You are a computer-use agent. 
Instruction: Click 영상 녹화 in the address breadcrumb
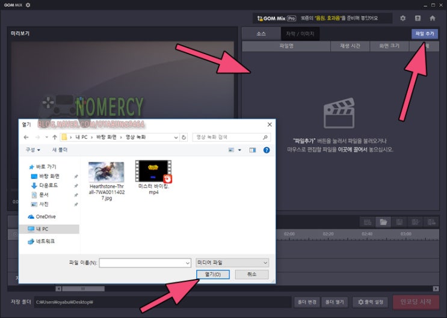click(136, 137)
